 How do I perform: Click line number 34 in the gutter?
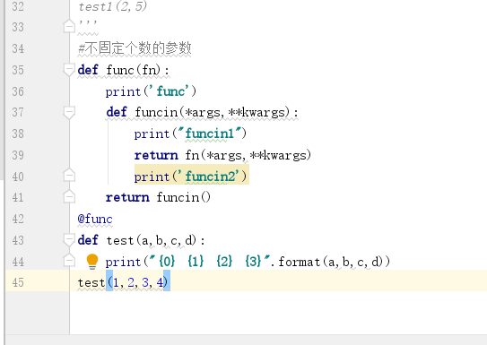pos(18,48)
